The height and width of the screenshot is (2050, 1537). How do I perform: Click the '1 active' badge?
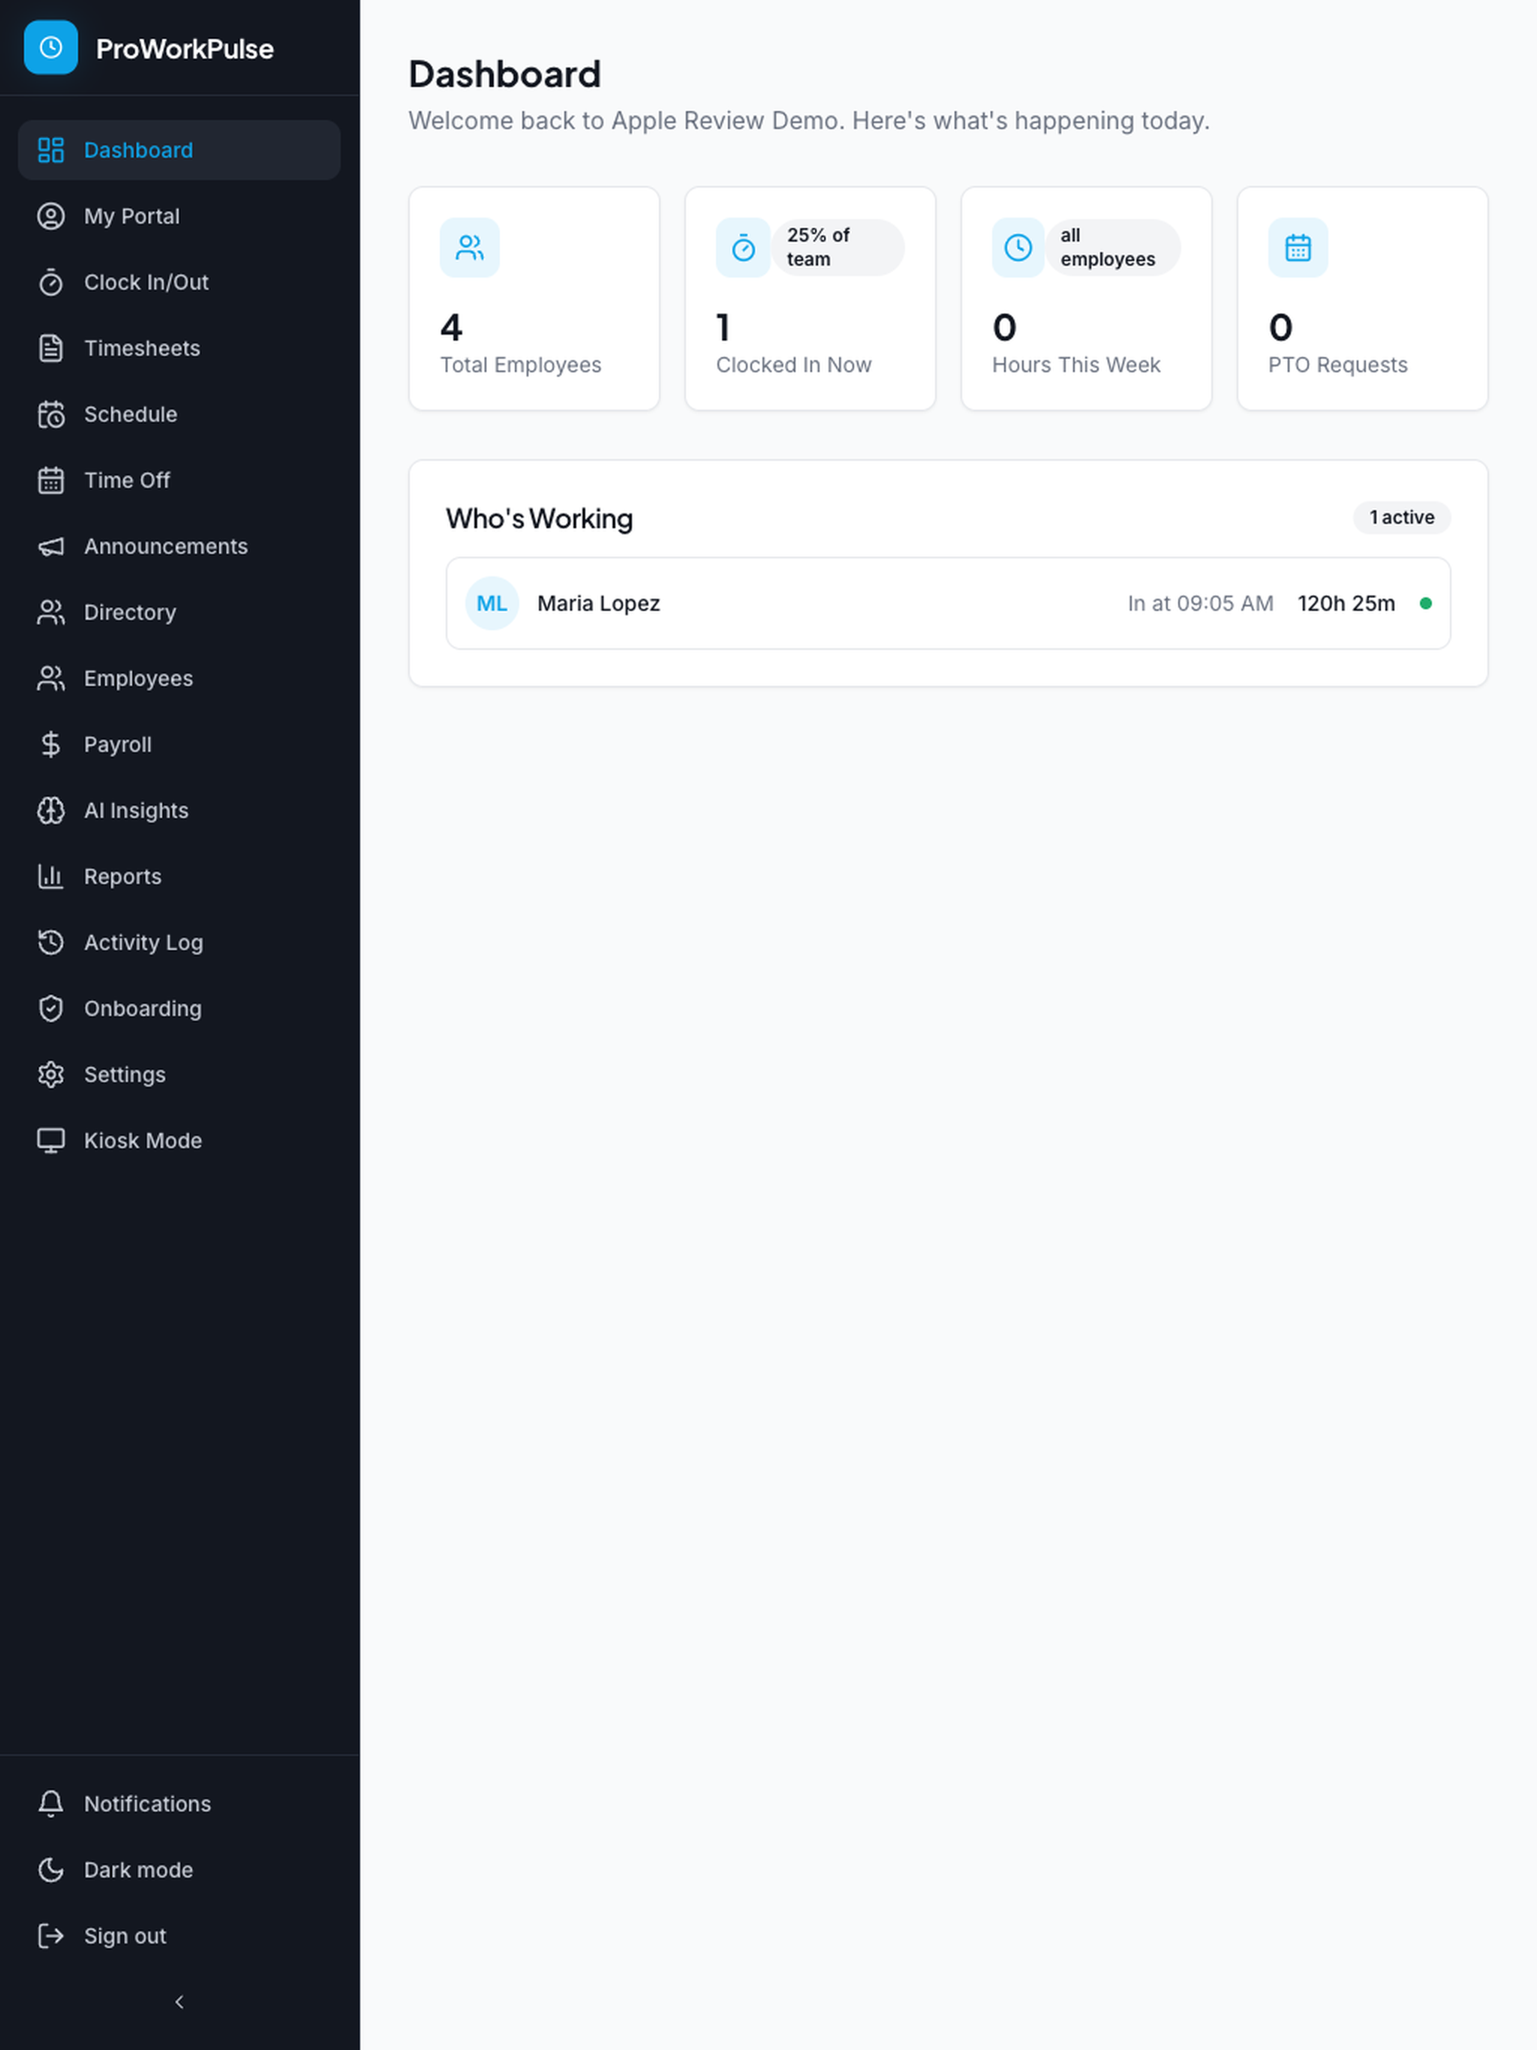[1402, 517]
